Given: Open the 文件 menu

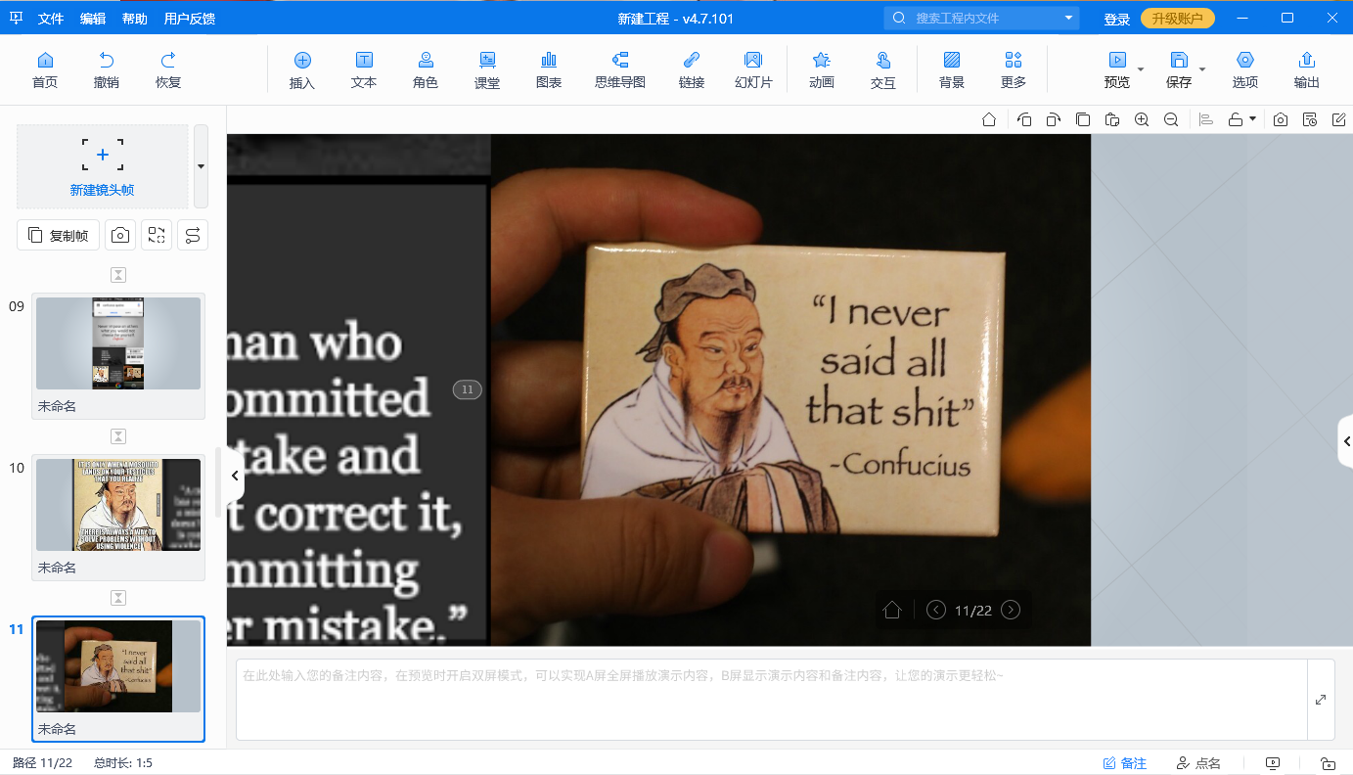Looking at the screenshot, I should tap(51, 19).
